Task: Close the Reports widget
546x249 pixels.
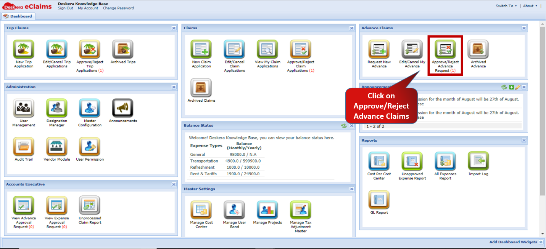Action: pos(524,140)
